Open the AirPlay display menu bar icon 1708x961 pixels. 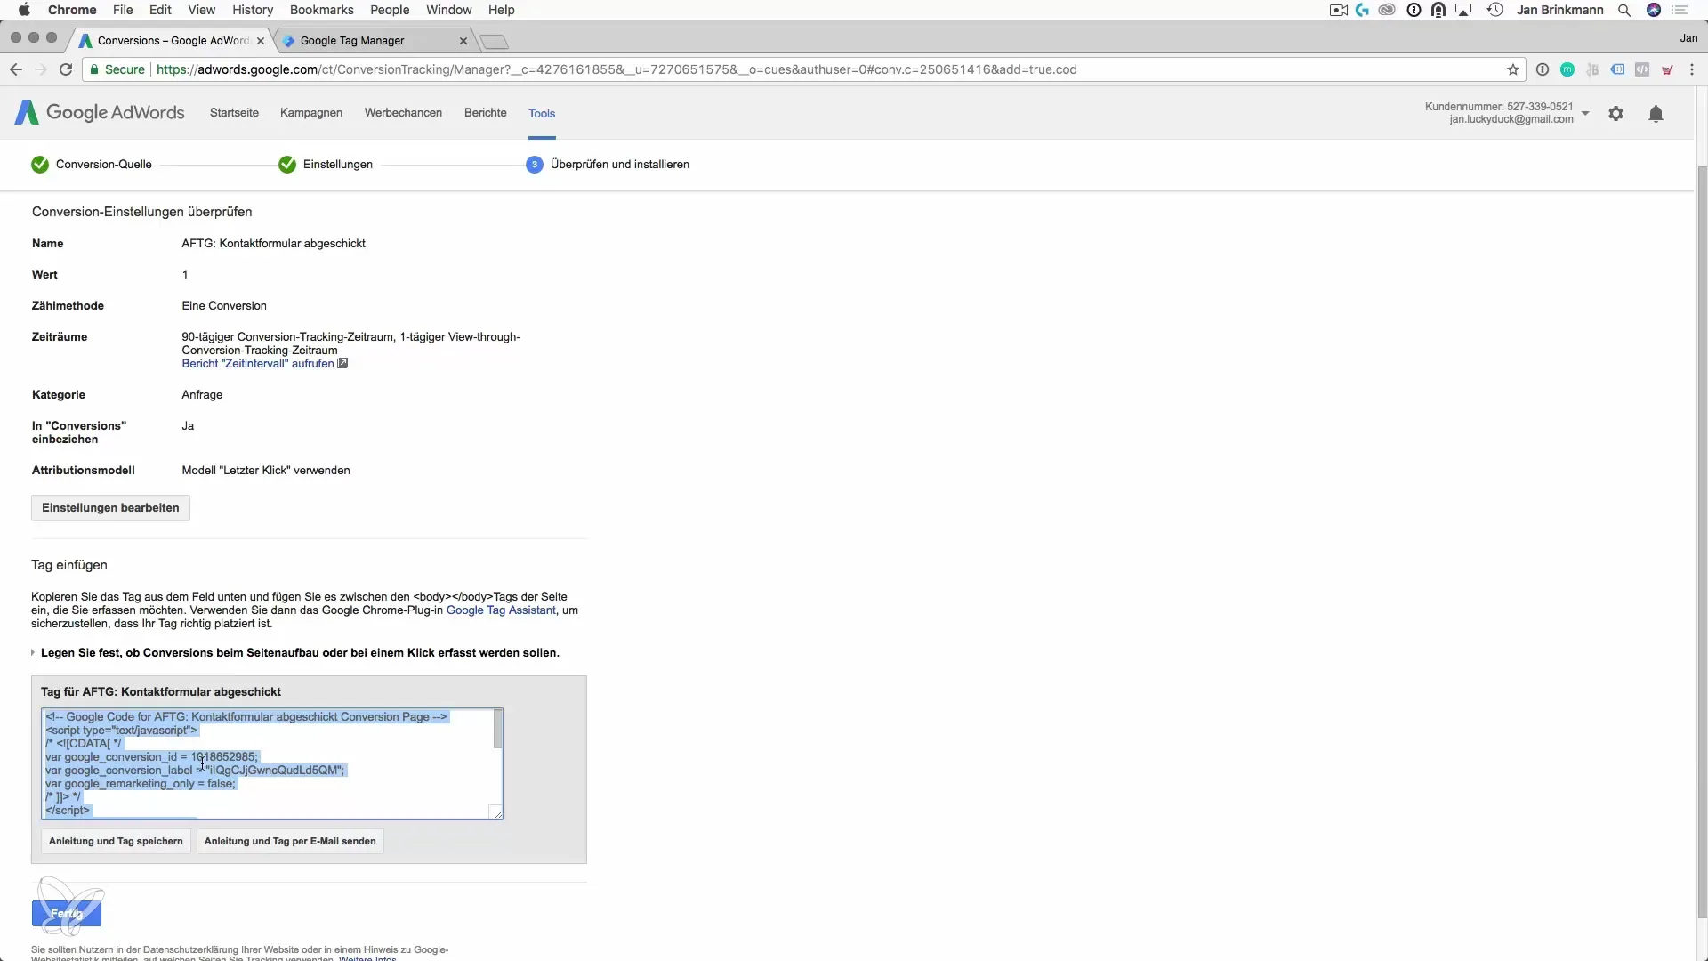(1463, 10)
